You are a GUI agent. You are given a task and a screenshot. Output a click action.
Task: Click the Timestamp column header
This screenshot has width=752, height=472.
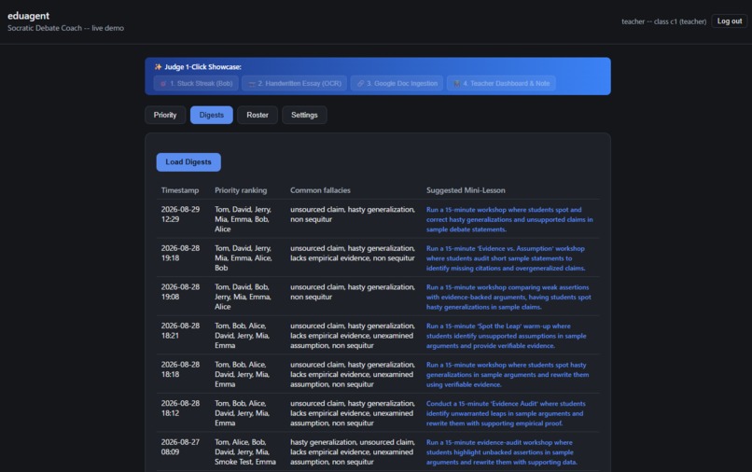pyautogui.click(x=180, y=190)
